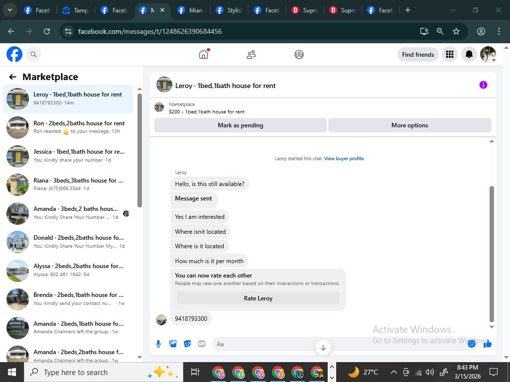Switch to the second Supre browser tab
The width and height of the screenshot is (510, 382).
[343, 10]
